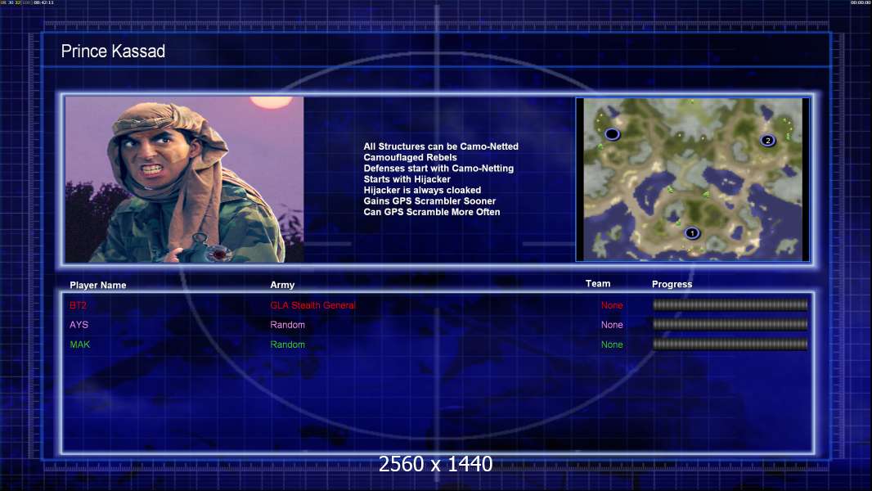Click AYS's Random army entry

(x=287, y=325)
